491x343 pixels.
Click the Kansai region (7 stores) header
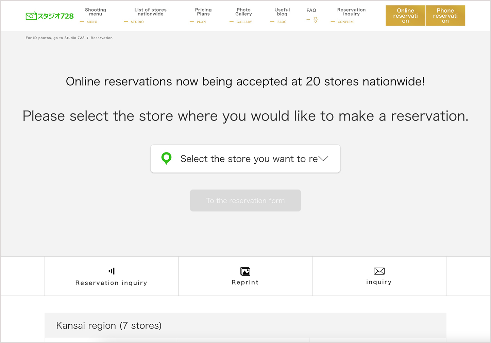pyautogui.click(x=109, y=325)
